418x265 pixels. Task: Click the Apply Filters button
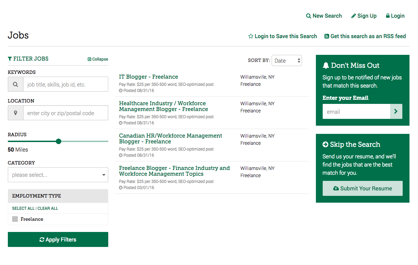pyautogui.click(x=58, y=239)
